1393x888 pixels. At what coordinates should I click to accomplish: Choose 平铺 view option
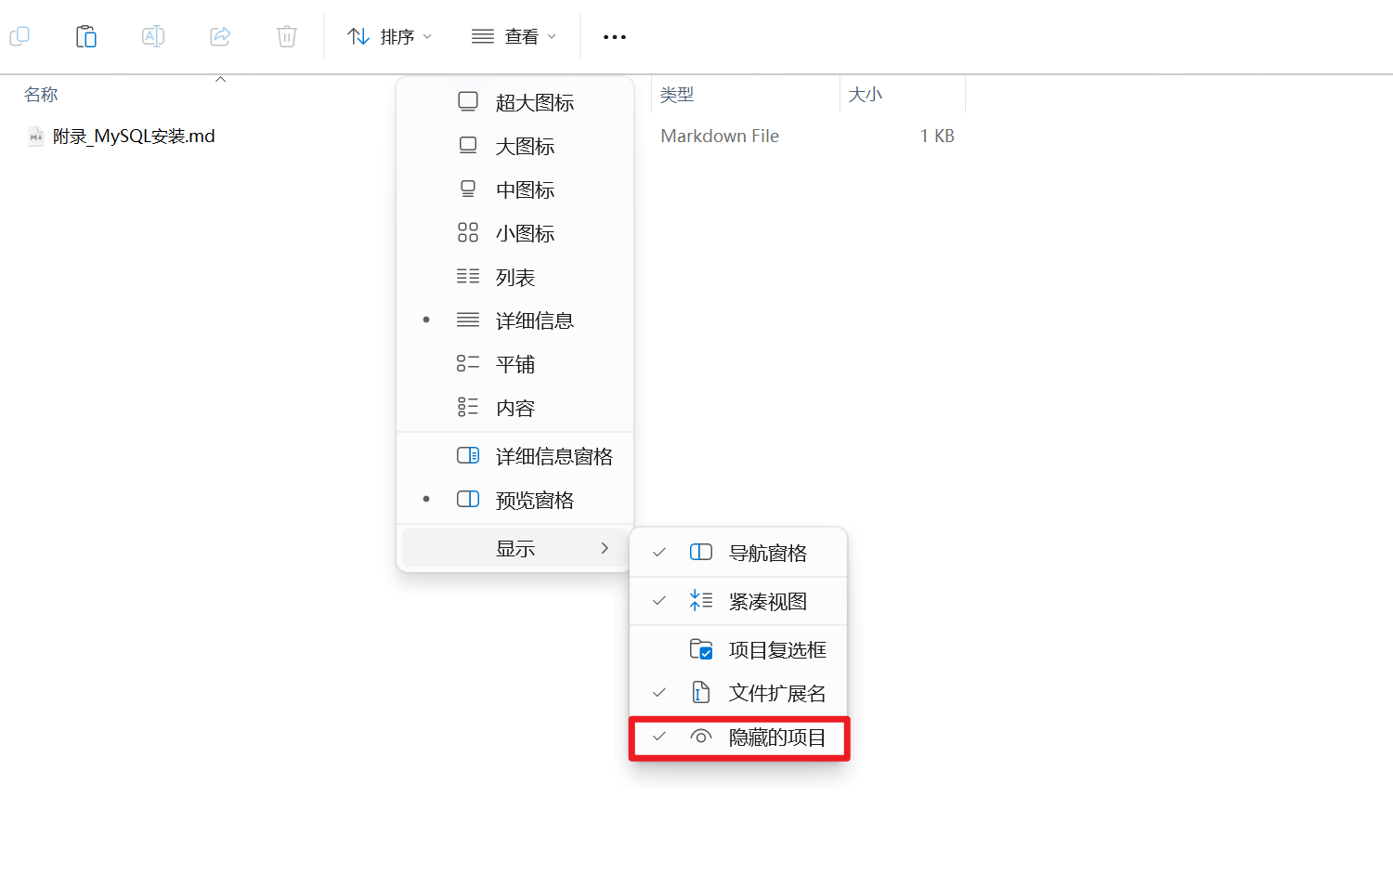(515, 364)
